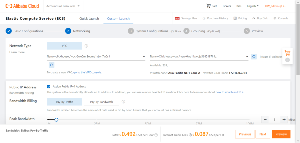Select Pay-By-Bandwidth billing

tap(101, 102)
